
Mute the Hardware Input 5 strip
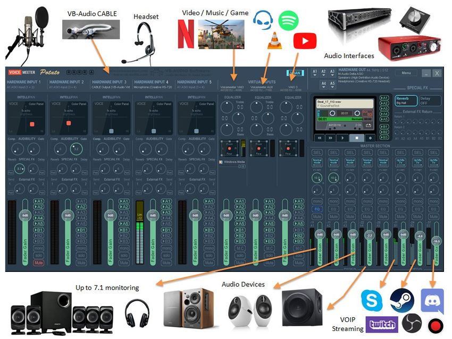click(x=209, y=263)
